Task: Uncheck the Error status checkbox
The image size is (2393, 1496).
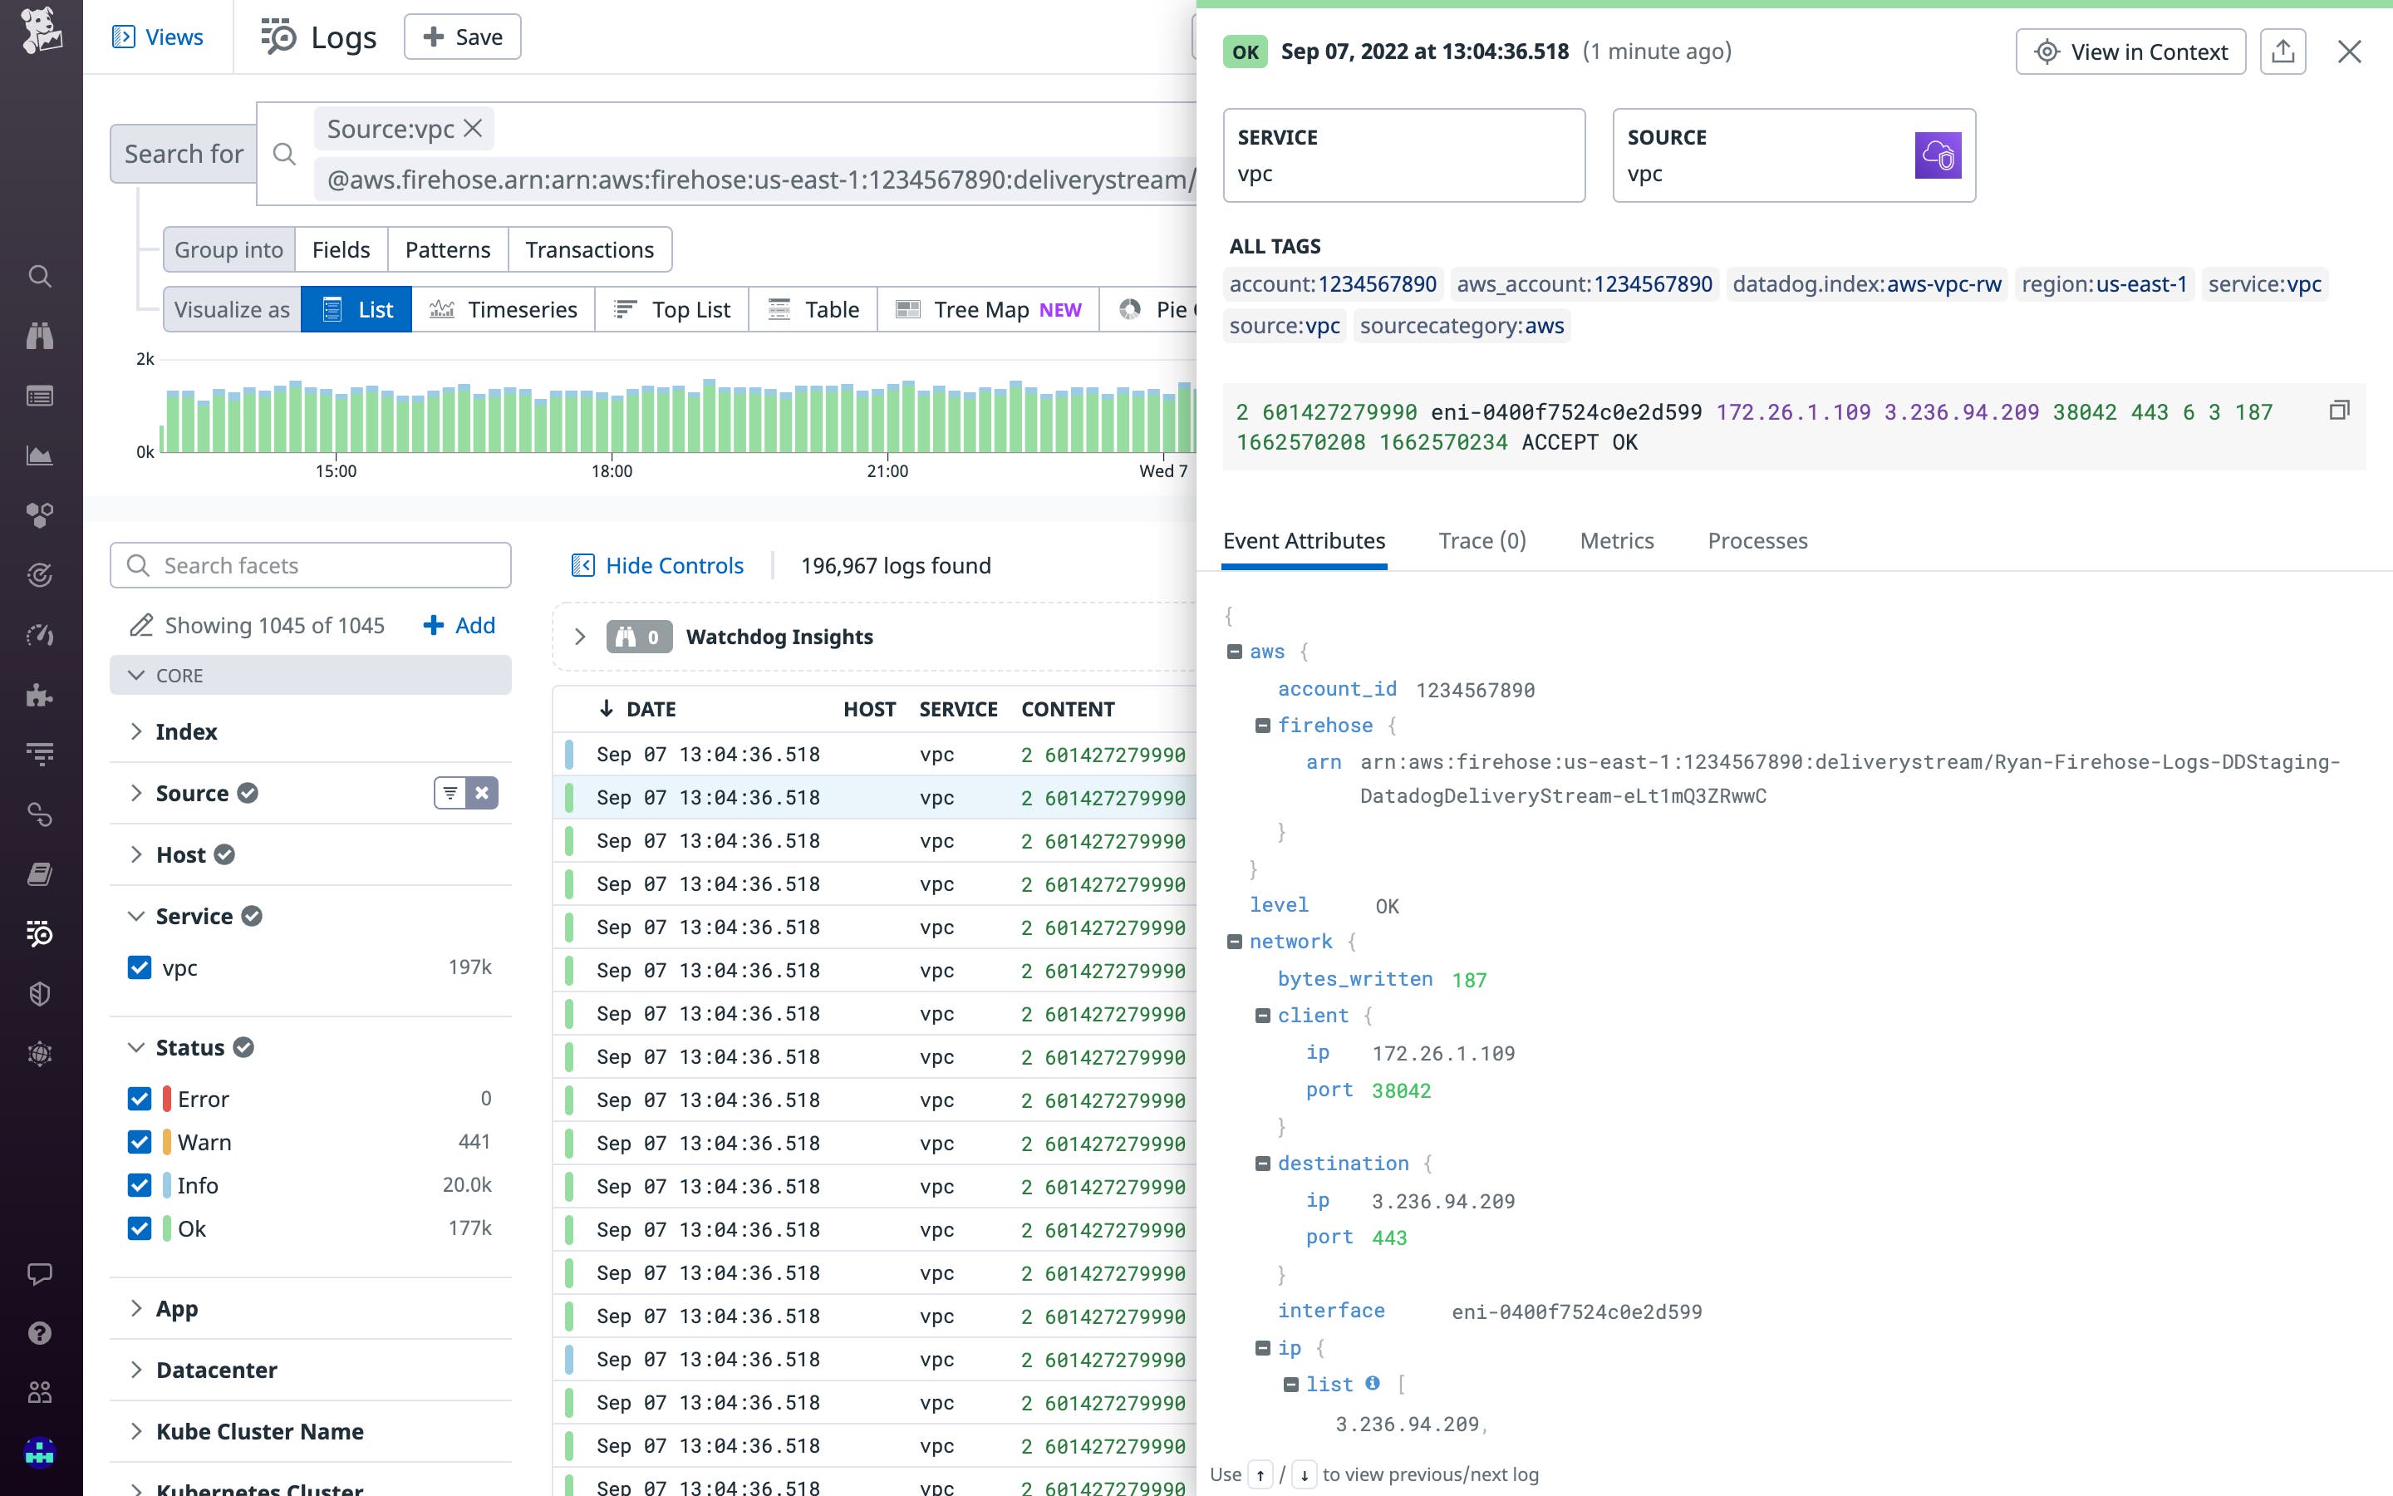Action: click(x=139, y=1098)
